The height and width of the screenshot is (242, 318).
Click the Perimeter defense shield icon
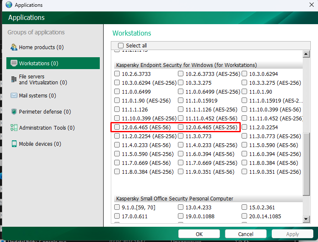tap(14, 111)
